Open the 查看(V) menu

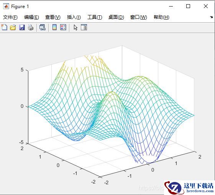point(53,17)
